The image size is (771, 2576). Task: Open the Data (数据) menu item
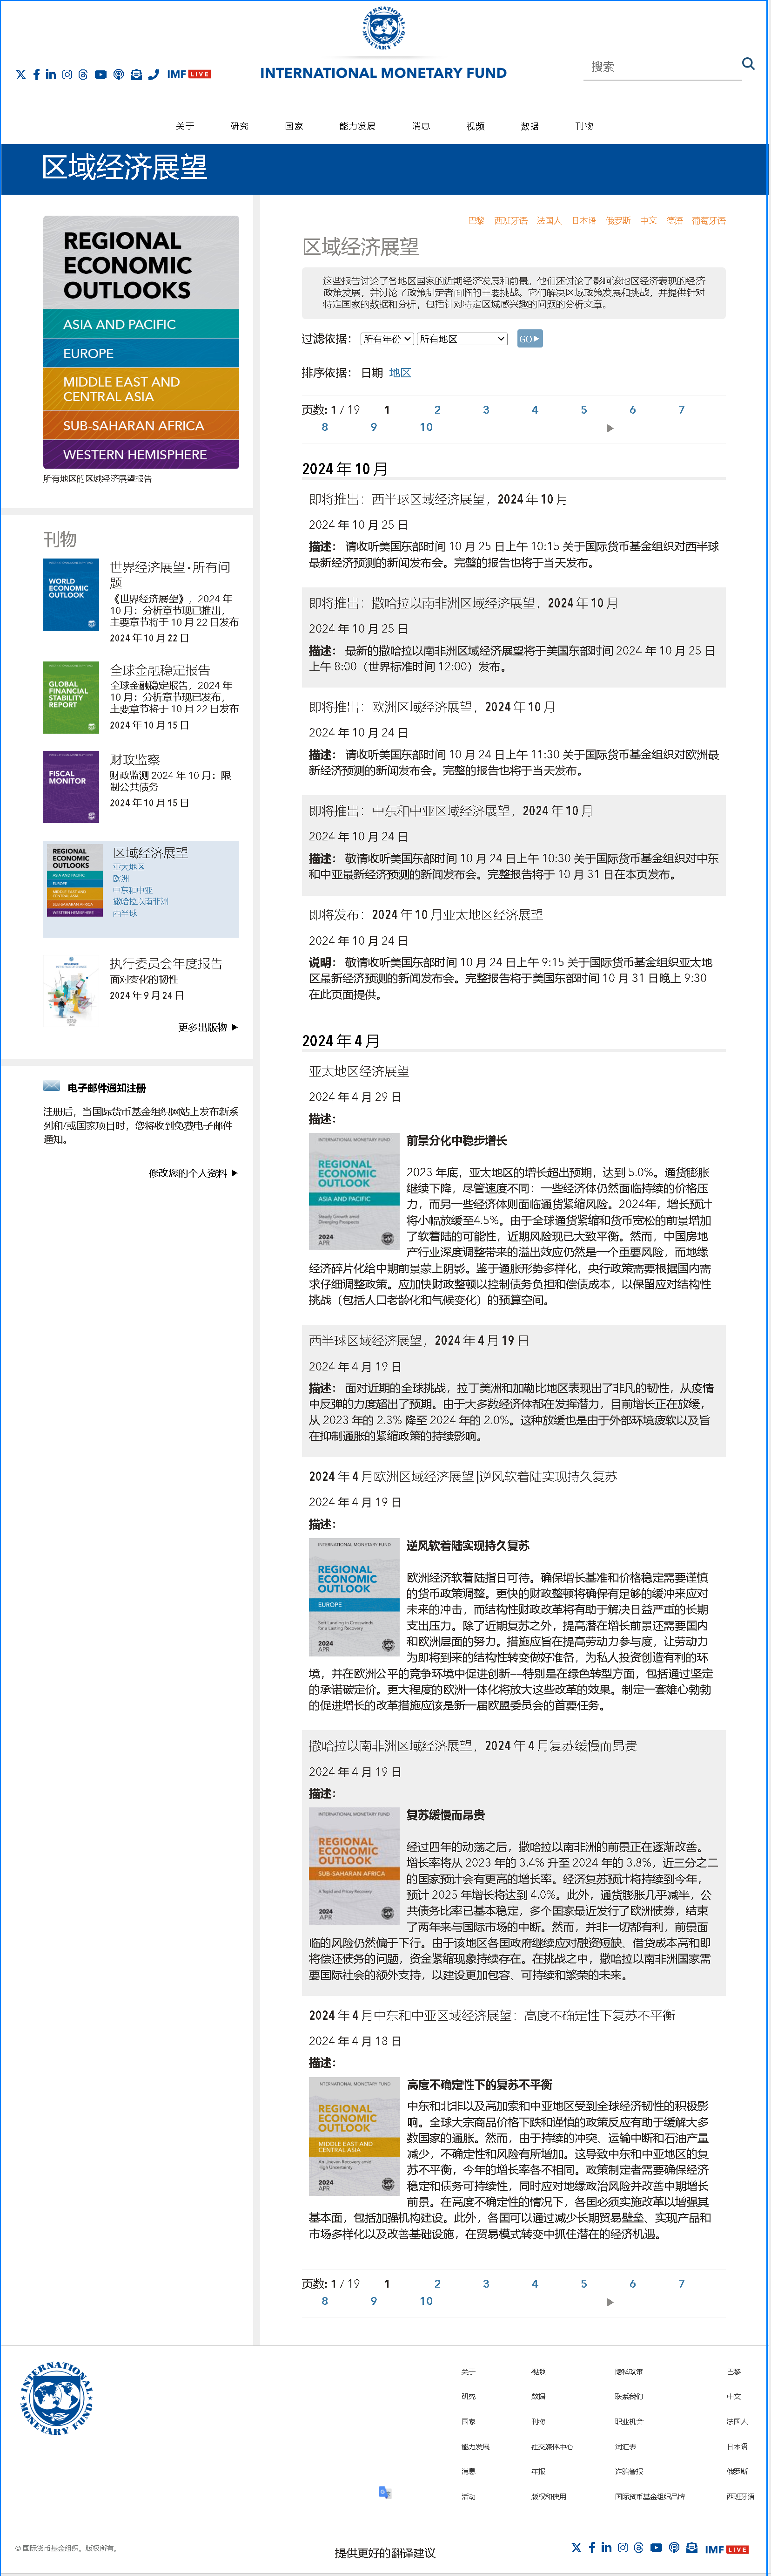[x=530, y=126]
